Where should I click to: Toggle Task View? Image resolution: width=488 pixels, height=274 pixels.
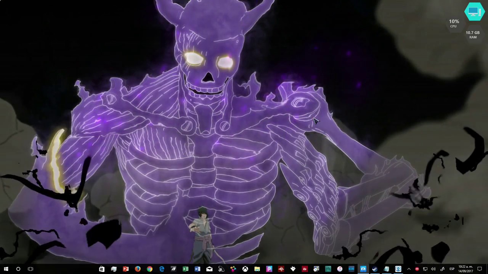click(30, 269)
